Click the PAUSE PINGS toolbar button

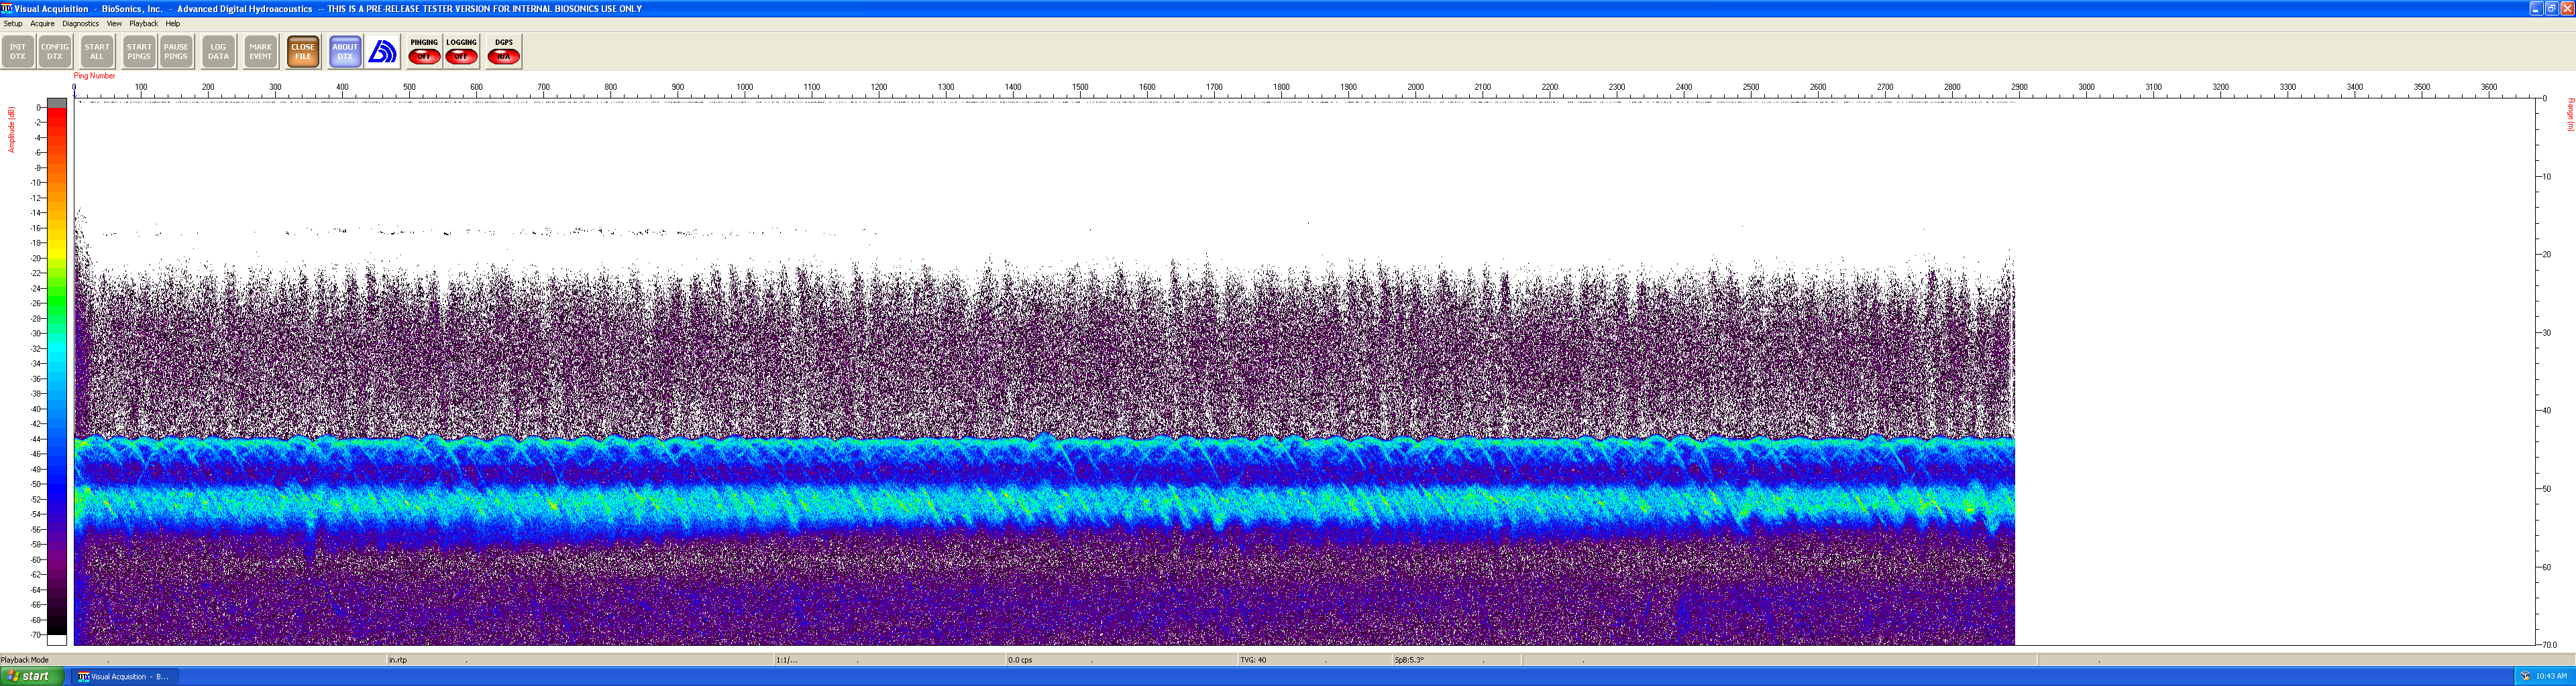point(176,52)
